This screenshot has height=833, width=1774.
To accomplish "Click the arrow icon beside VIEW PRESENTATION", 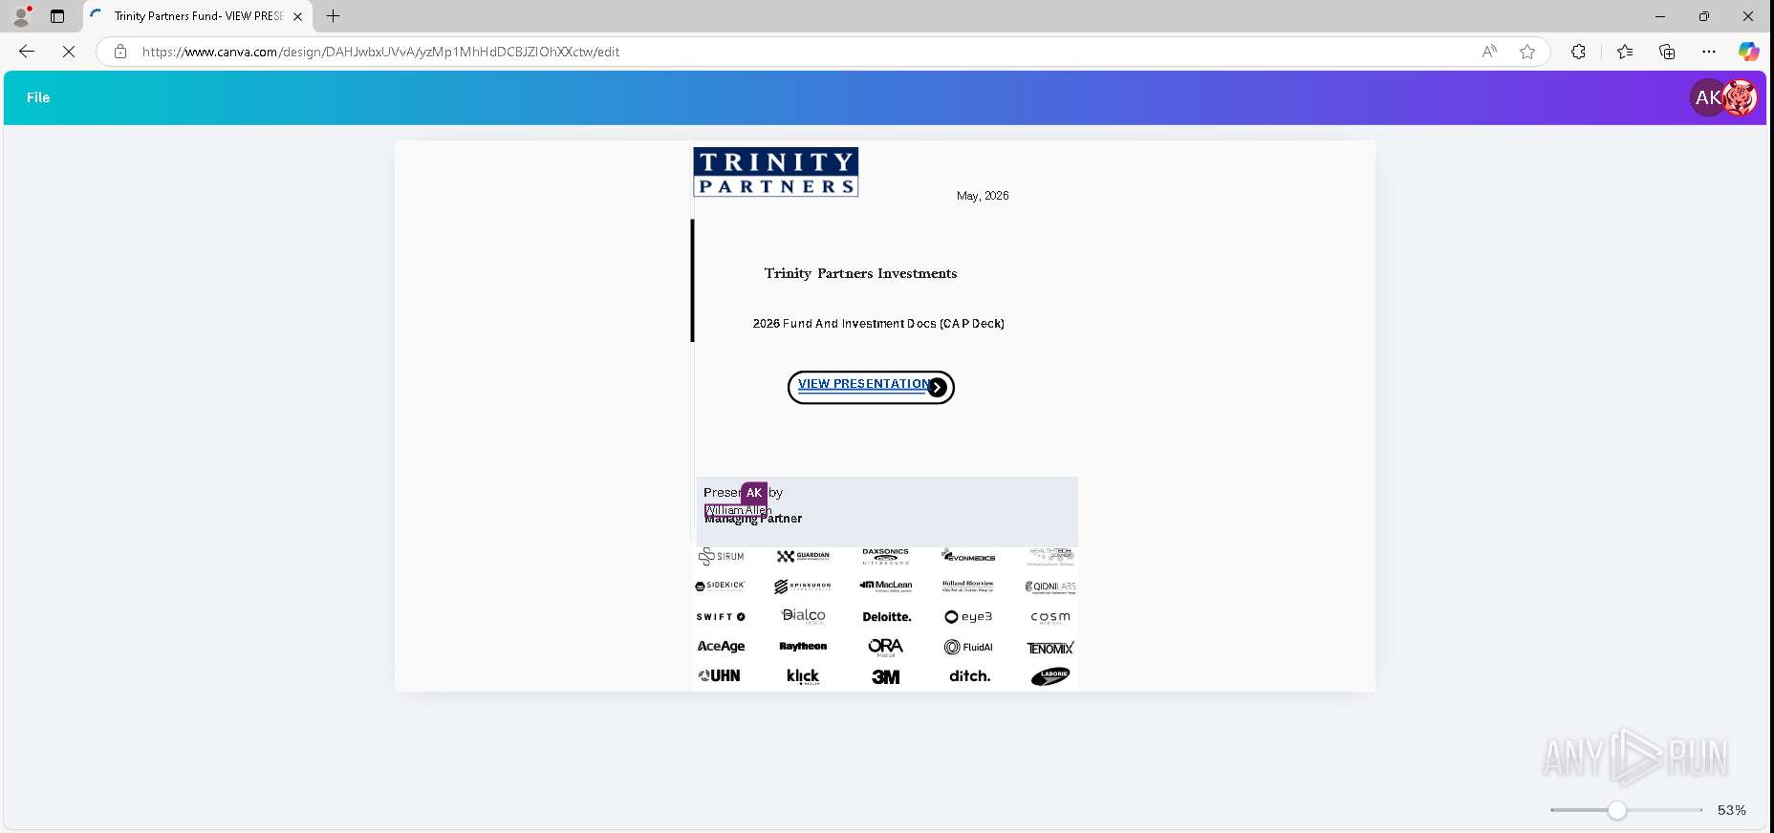I will pos(938,387).
